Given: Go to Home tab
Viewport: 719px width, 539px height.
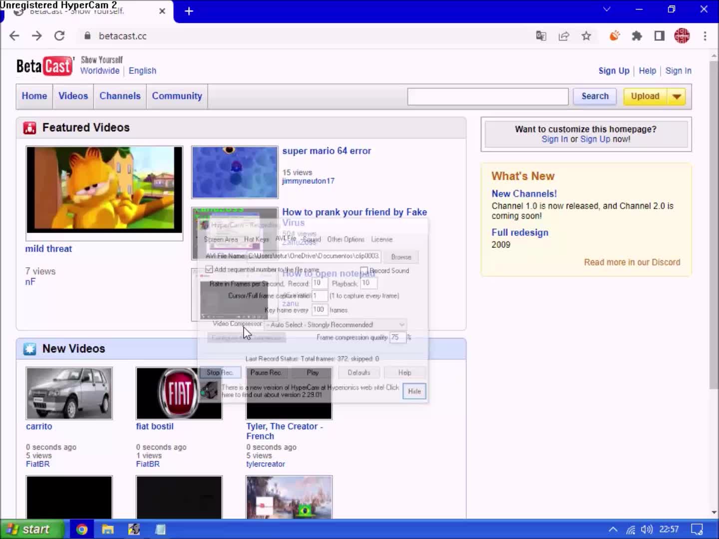Looking at the screenshot, I should click(34, 96).
